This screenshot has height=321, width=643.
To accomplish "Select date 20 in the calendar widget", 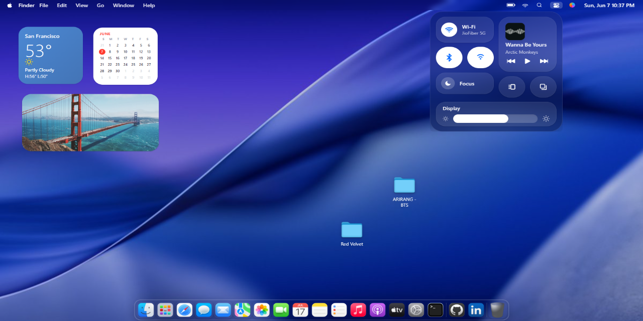I will point(149,58).
